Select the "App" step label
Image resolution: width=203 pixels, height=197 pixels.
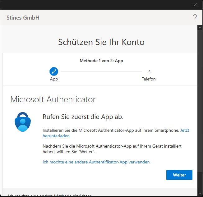[x=54, y=79]
